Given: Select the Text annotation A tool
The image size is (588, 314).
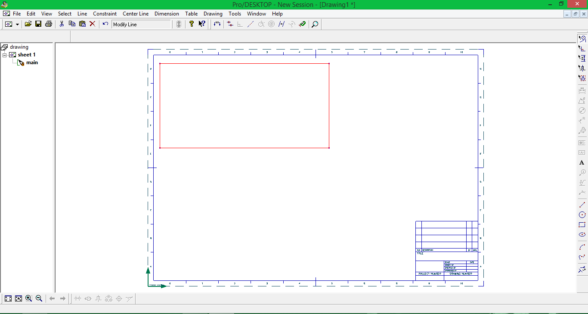Looking at the screenshot, I should 582,162.
